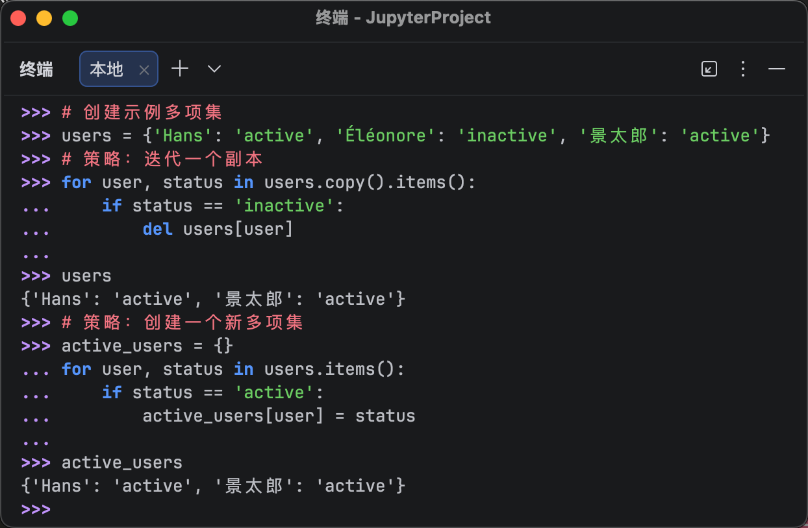Click the 'inactive' string in the if statement
Image resolution: width=808 pixels, height=528 pixels.
[283, 206]
